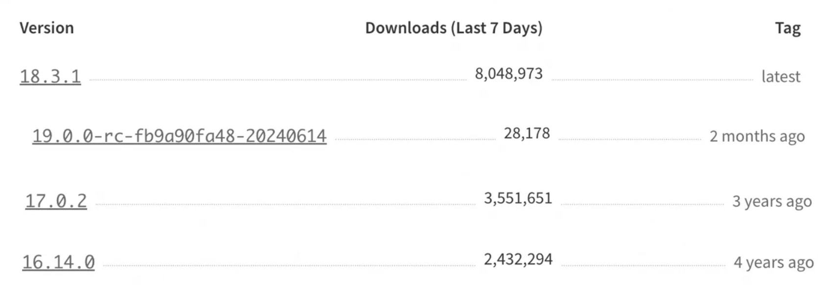
Task: Click dotted line between 28,178 and 2 months ago
Action: click(x=630, y=140)
